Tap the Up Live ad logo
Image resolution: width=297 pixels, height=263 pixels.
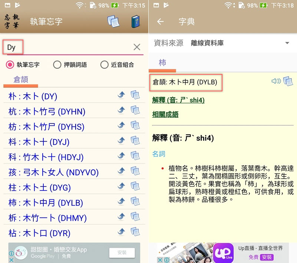(223, 253)
